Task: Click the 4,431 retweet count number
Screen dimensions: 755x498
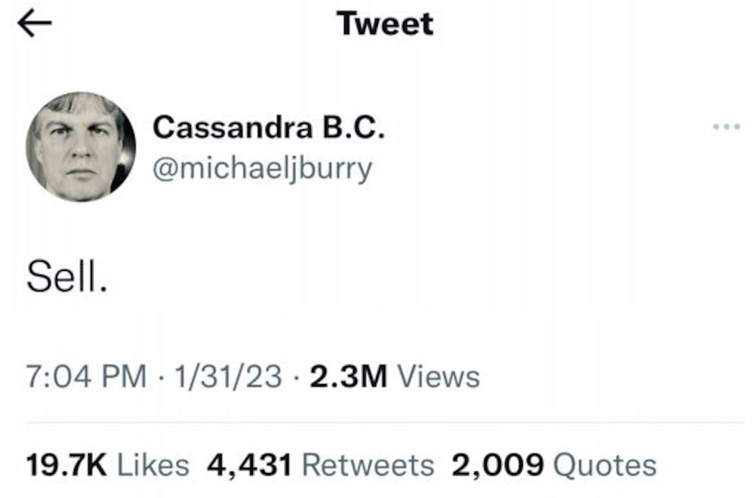Action: (249, 464)
